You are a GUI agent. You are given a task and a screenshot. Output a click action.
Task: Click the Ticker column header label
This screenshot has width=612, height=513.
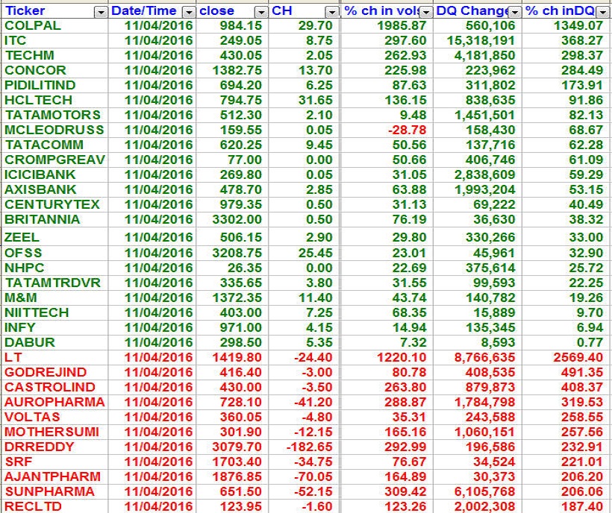click(26, 11)
